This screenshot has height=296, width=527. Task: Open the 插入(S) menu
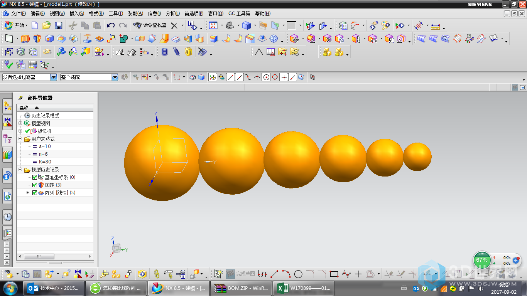pos(77,13)
